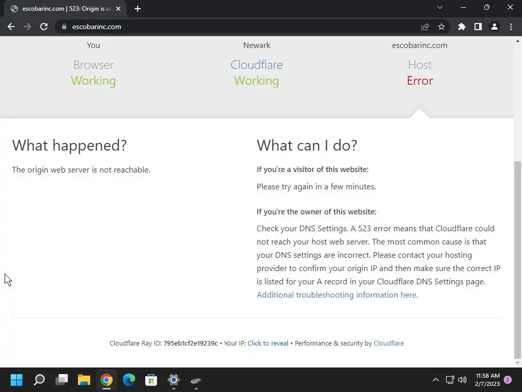Click the forward navigation arrow
Viewport: 522px width, 392px height.
tap(28, 27)
